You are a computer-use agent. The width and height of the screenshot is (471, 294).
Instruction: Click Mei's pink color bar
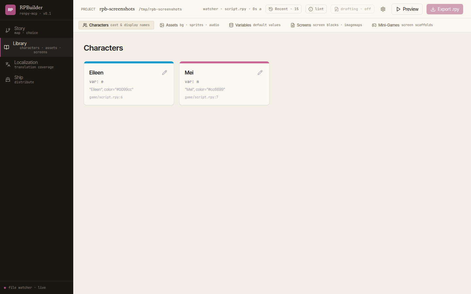click(x=224, y=62)
